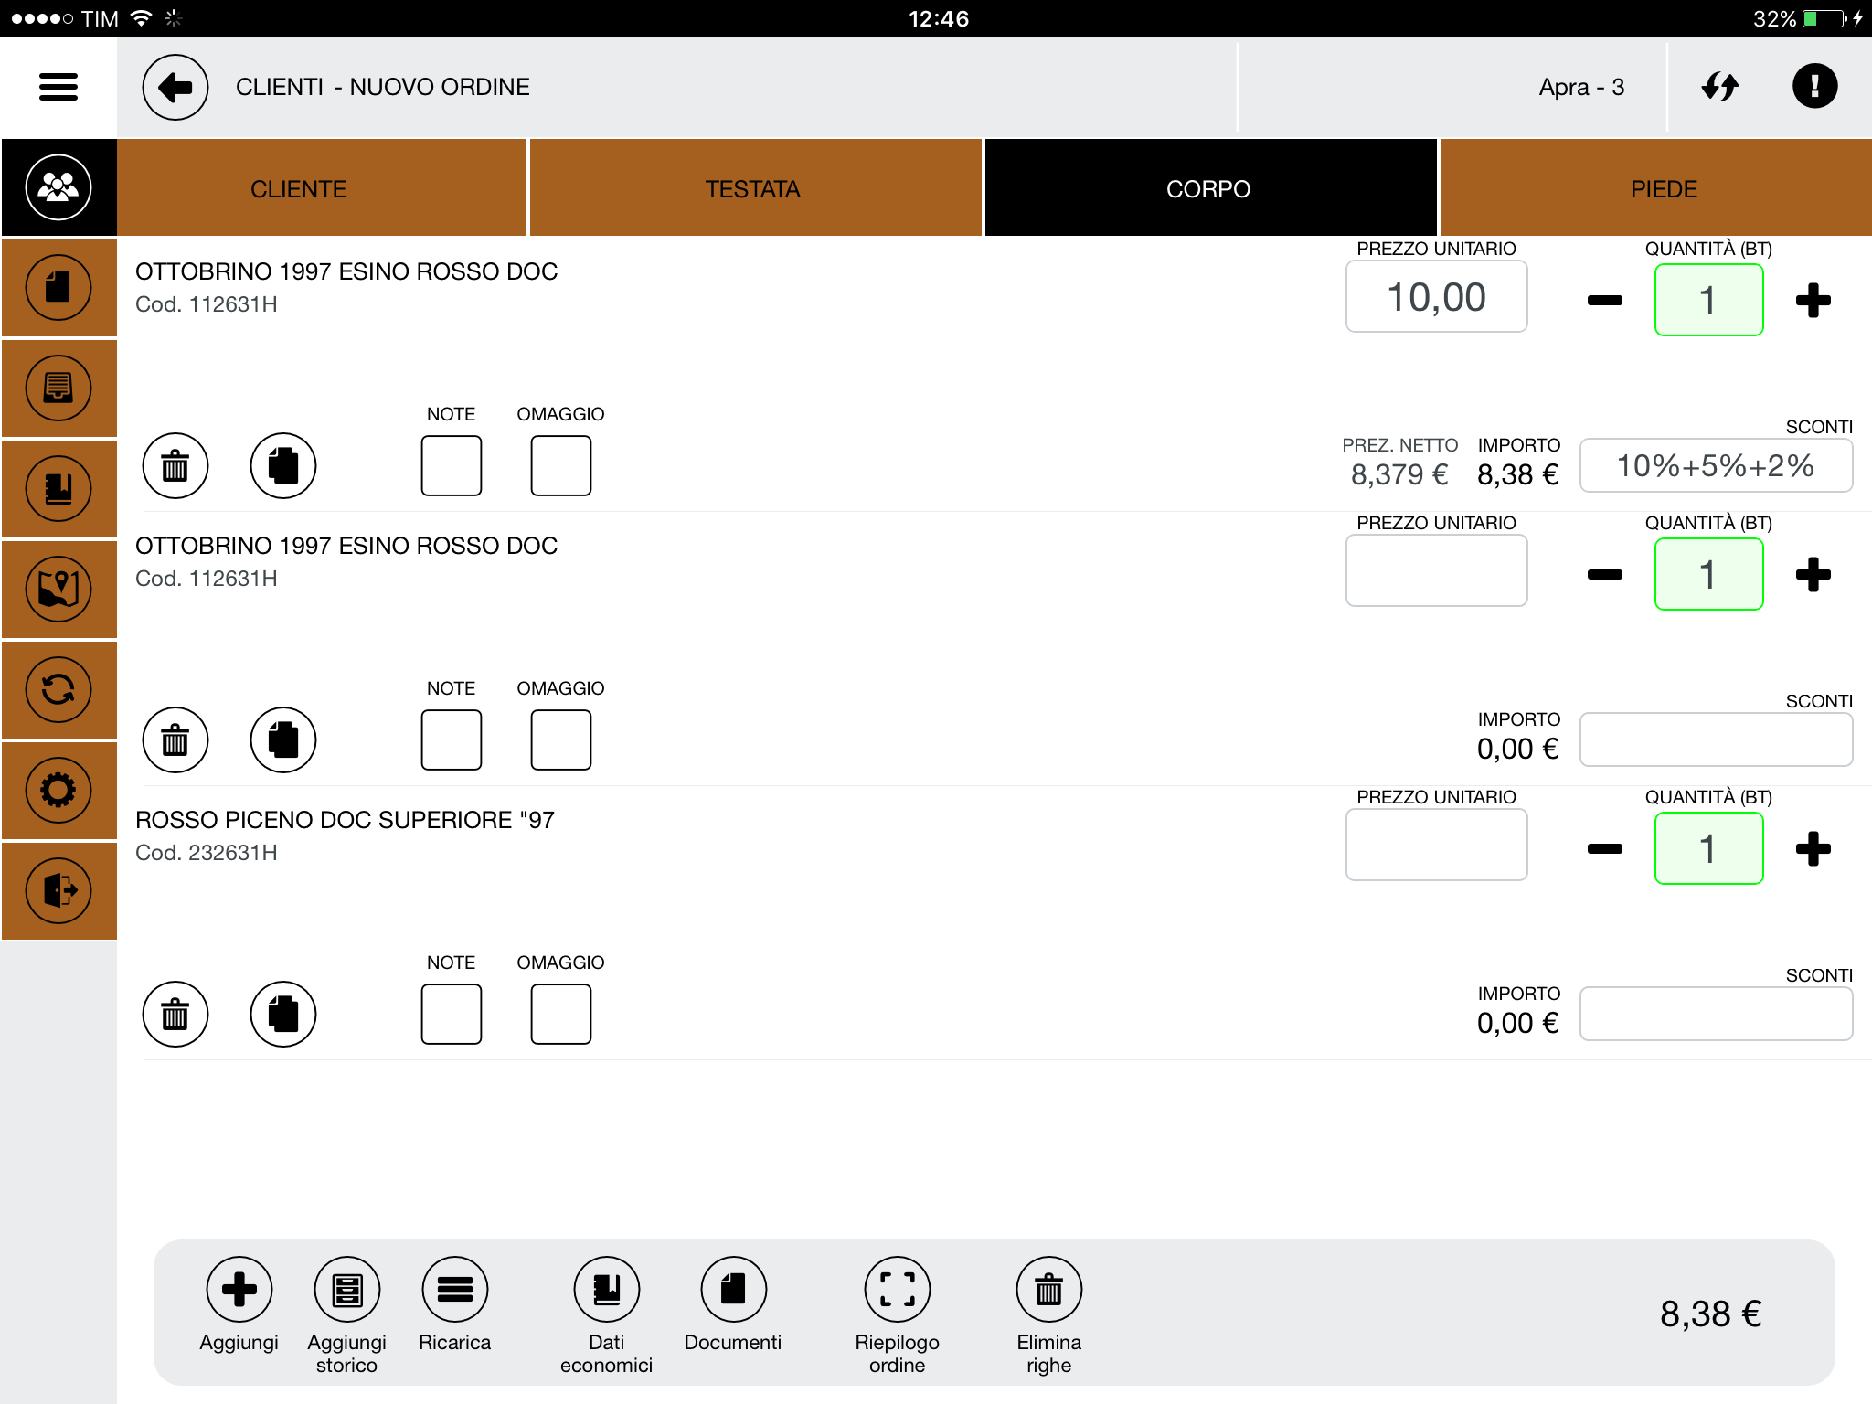Switch to the TESTATA tab
This screenshot has height=1404, width=1872.
753,189
